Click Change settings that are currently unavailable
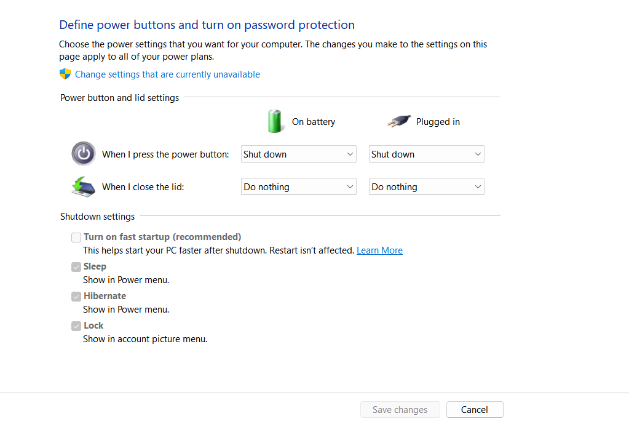Screen dimensions: 629x424 point(167,74)
